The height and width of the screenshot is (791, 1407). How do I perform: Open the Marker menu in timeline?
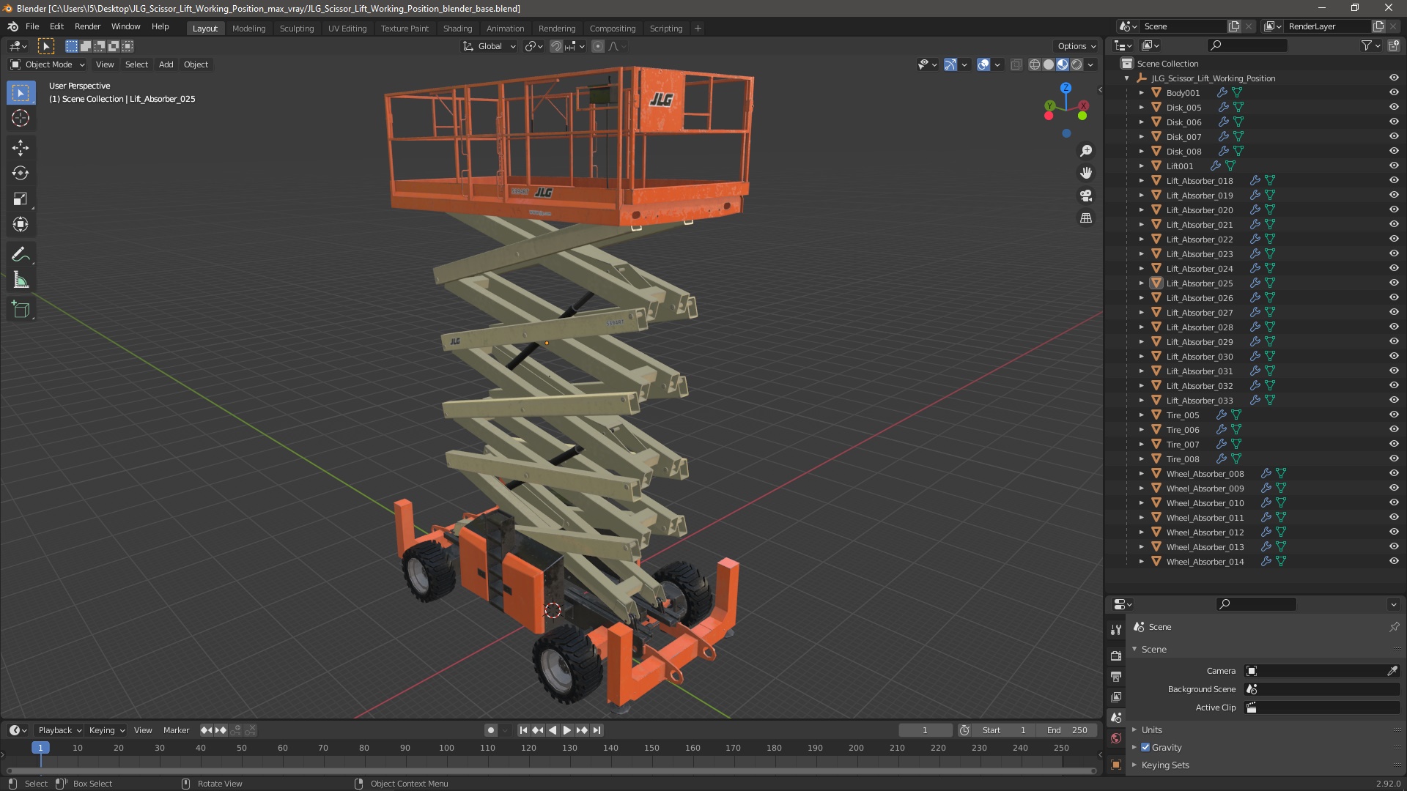[176, 730]
